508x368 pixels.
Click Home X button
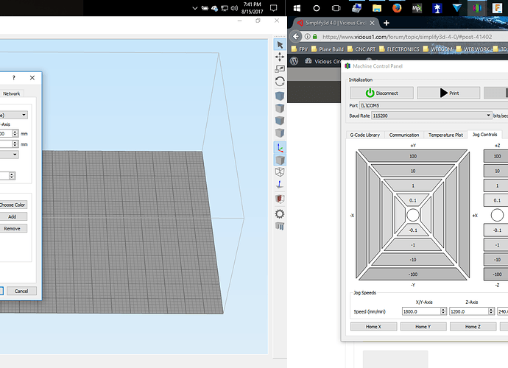(x=373, y=327)
